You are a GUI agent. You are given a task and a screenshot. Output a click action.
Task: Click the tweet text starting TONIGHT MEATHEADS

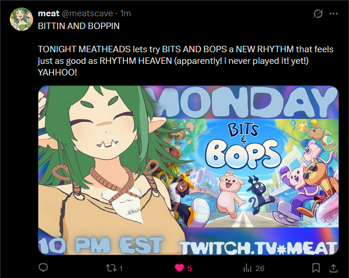point(186,61)
